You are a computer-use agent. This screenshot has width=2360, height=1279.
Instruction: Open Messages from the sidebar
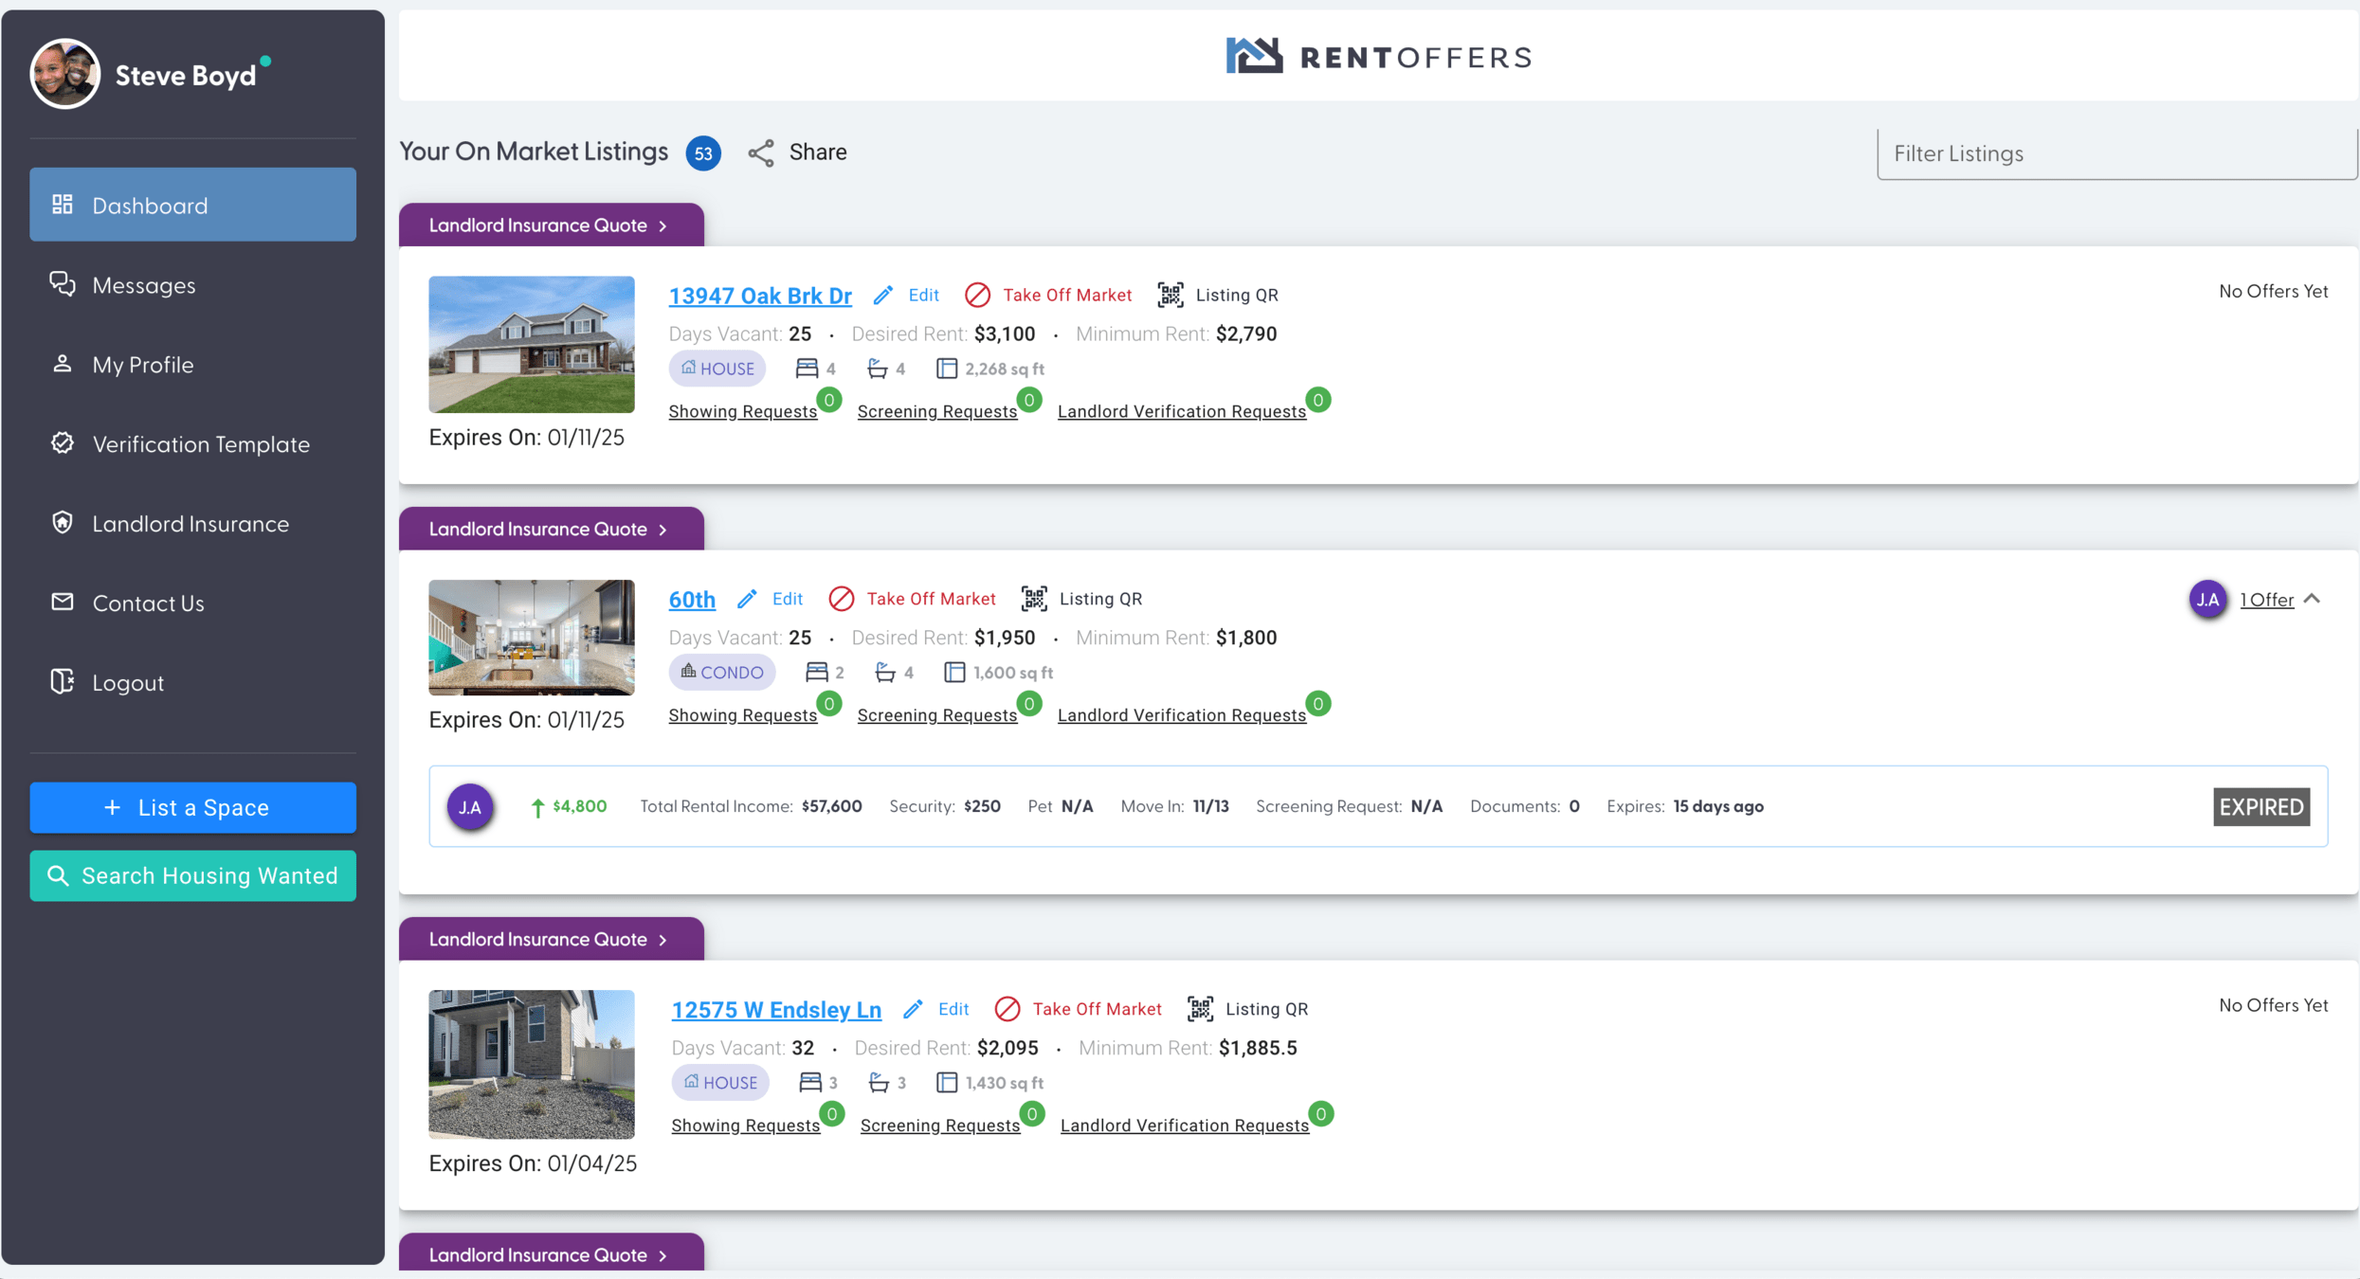(144, 285)
